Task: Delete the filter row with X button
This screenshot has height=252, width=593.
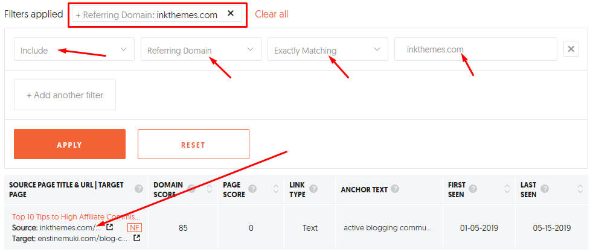Action: [x=571, y=49]
